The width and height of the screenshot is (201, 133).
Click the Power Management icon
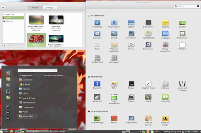coord(114,97)
